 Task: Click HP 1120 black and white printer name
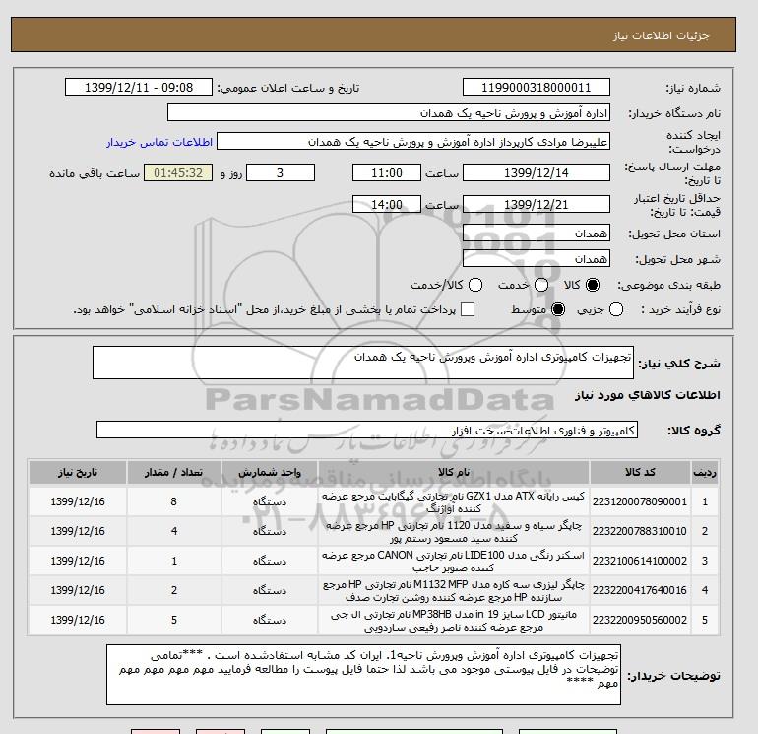click(x=454, y=532)
